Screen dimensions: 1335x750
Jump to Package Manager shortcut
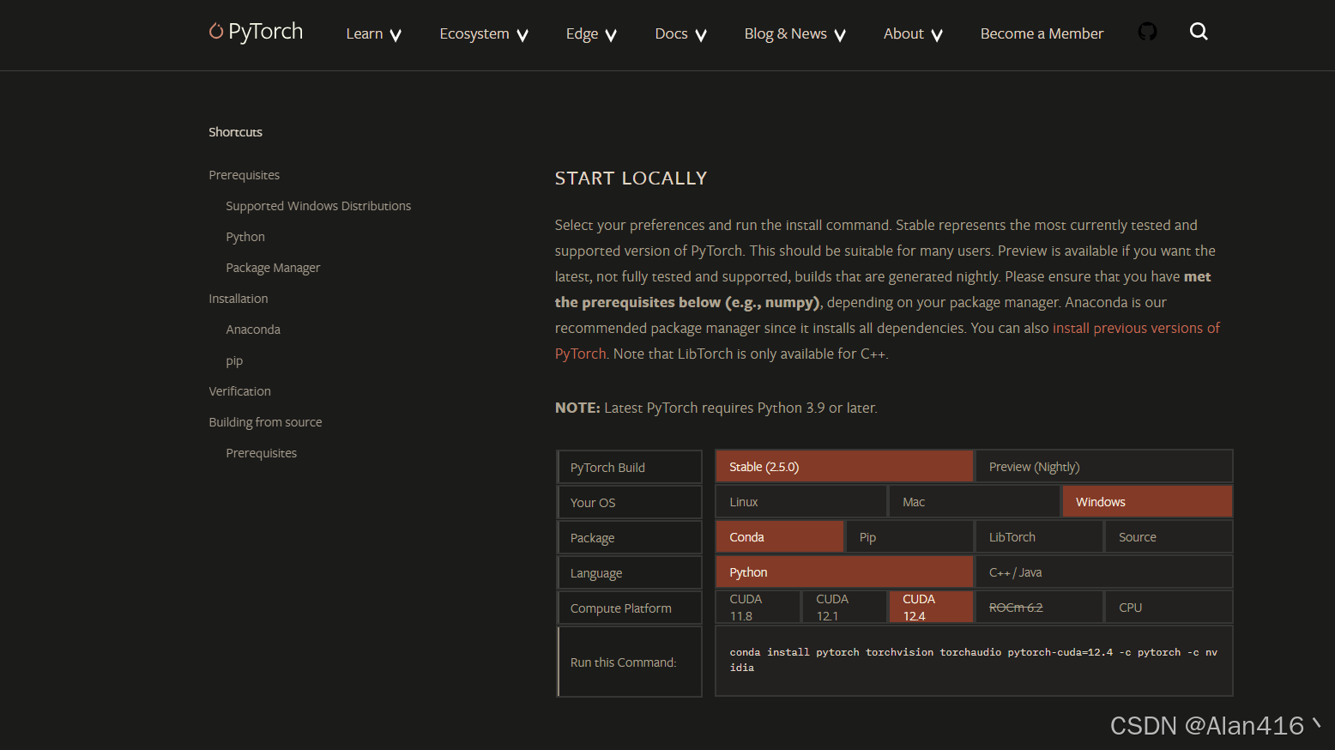273,268
